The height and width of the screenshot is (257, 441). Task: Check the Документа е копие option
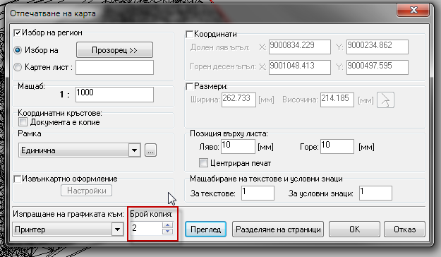23,122
